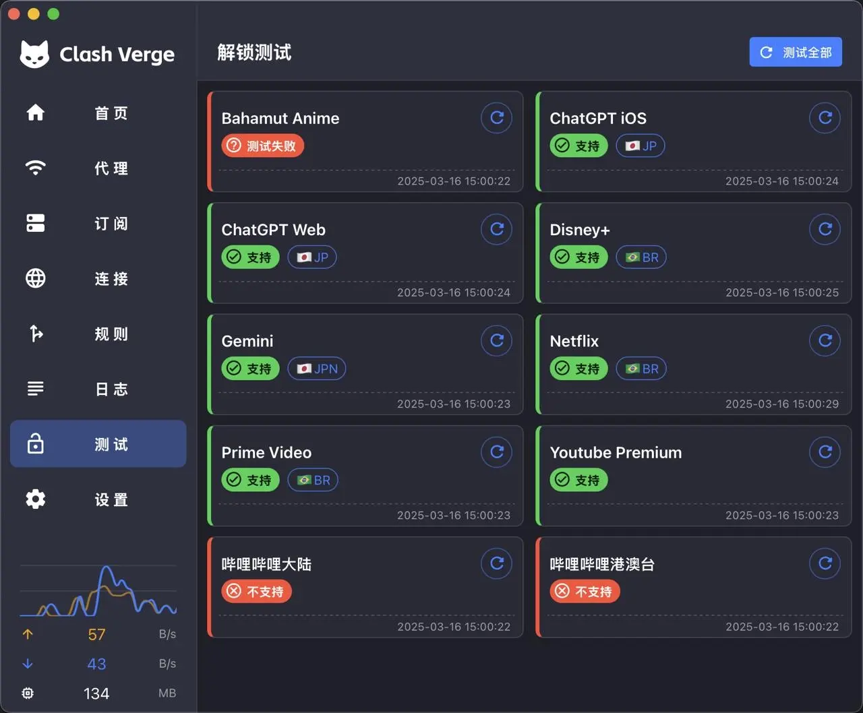Select the 测试 sidebar item
This screenshot has height=713, width=863.
click(98, 444)
